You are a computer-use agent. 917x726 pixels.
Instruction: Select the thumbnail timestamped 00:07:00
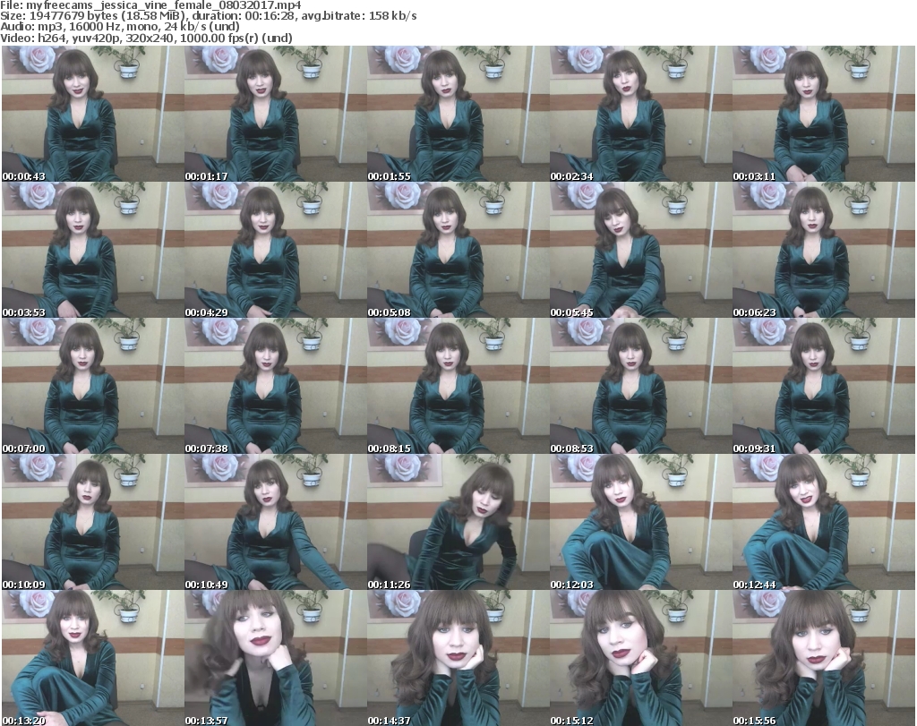[x=93, y=386]
